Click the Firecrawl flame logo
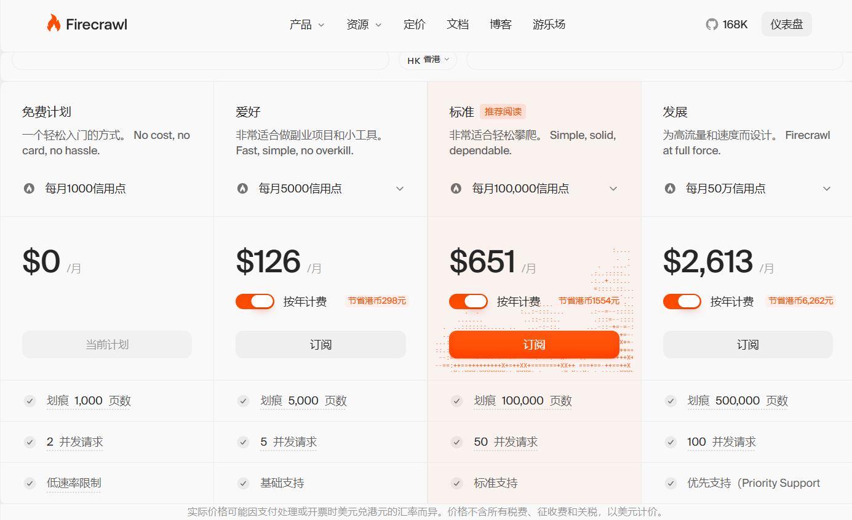The height and width of the screenshot is (520, 852). (x=54, y=24)
